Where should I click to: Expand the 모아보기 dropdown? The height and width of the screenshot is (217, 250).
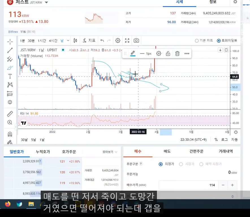pos(110,152)
